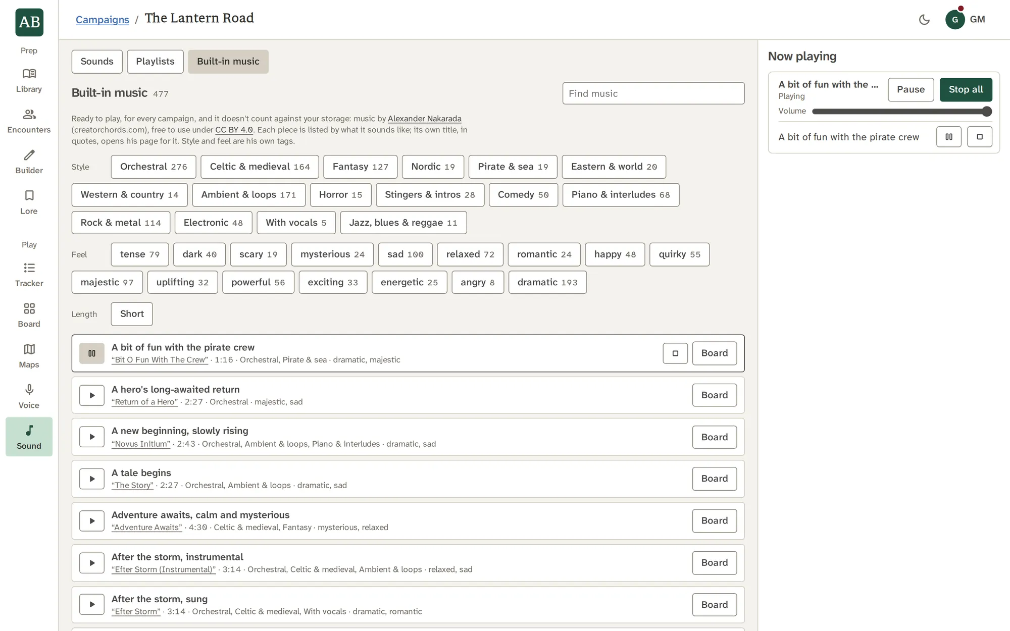This screenshot has width=1010, height=631.
Task: Toggle the majestic feel filter
Action: (107, 282)
